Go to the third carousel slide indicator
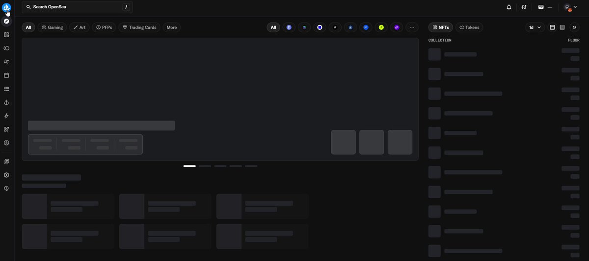Viewport: 589px width, 261px height. 220,166
